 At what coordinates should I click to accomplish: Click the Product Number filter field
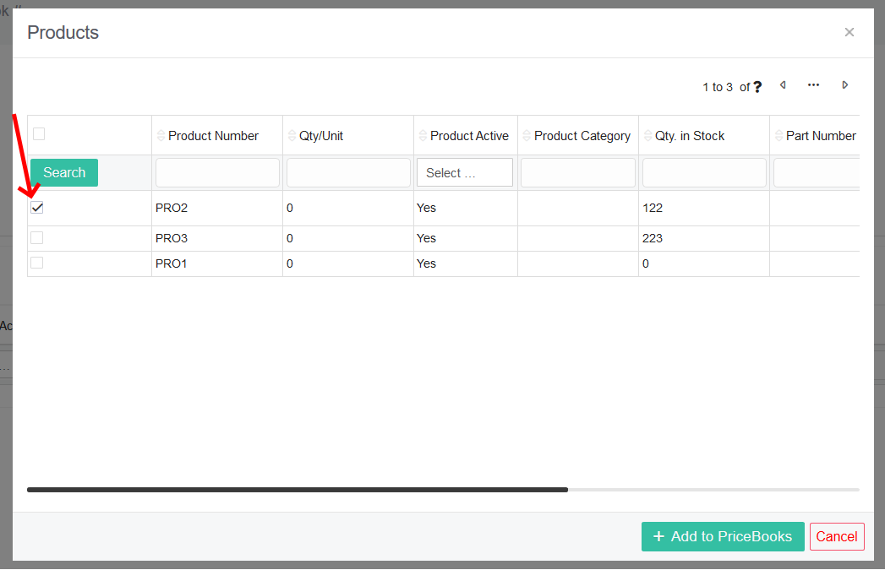pos(216,172)
